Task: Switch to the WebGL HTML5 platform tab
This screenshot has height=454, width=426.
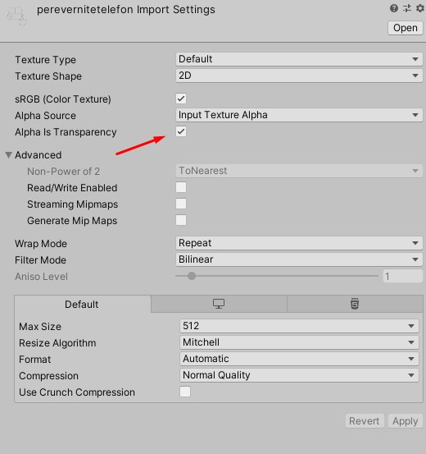Action: tap(355, 304)
